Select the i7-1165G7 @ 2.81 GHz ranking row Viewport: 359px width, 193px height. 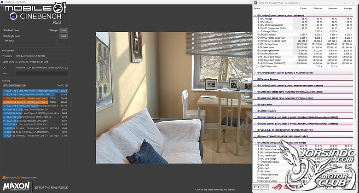[x=35, y=128]
